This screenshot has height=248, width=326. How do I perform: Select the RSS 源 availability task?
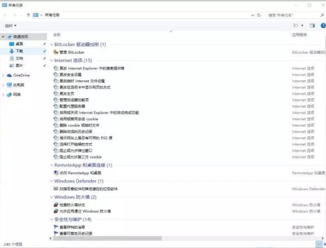click(x=86, y=138)
